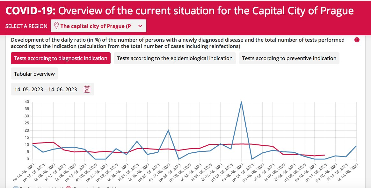This screenshot has width=371, height=188.
Task: Click the date range 14. 05. 2023 field
Action: (46, 89)
